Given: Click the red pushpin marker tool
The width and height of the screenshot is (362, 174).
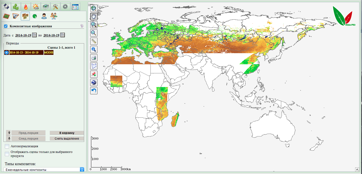Looking at the screenshot, I should coord(94,74).
